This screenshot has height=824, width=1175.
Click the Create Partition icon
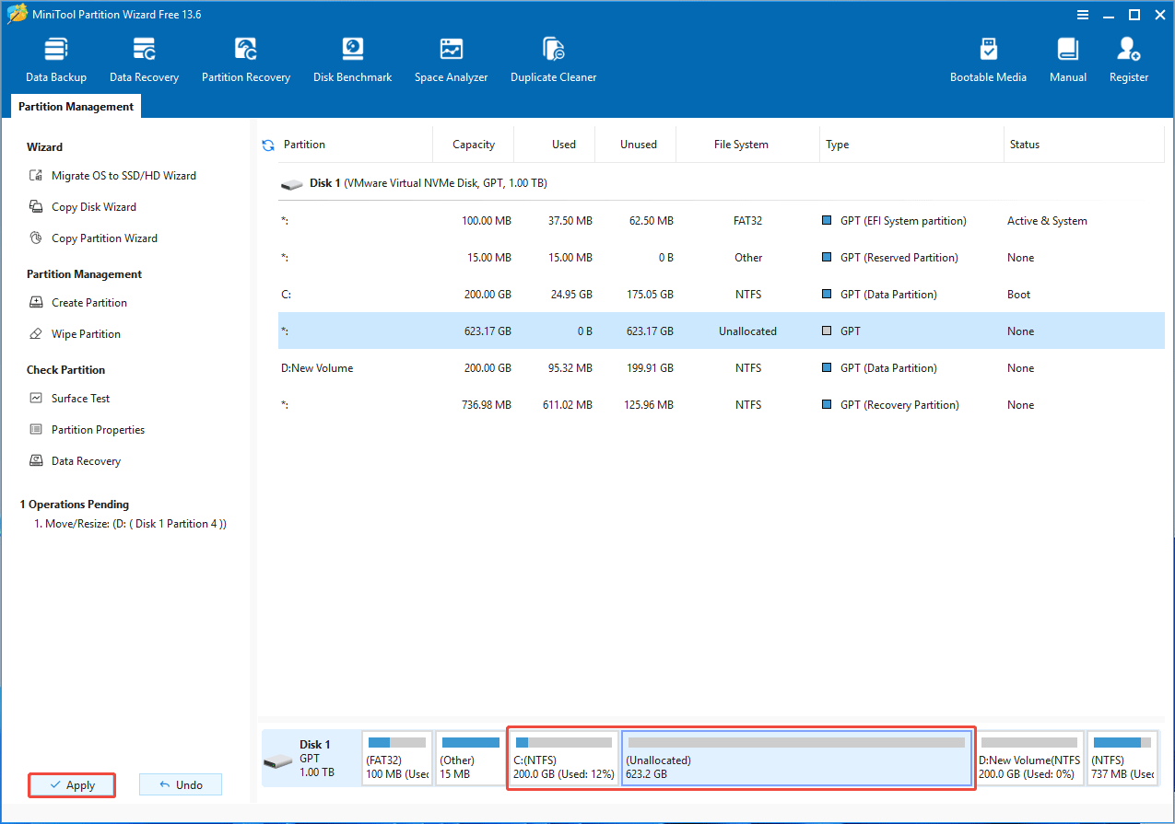(x=36, y=303)
